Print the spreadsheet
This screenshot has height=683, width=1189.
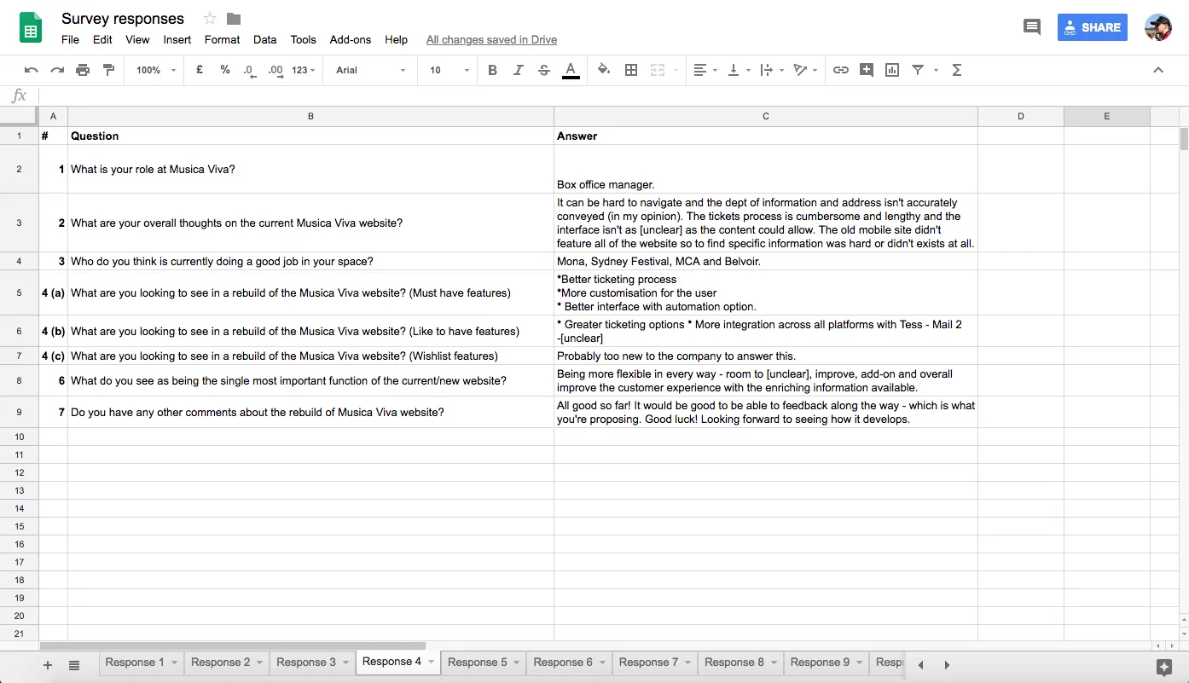83,70
